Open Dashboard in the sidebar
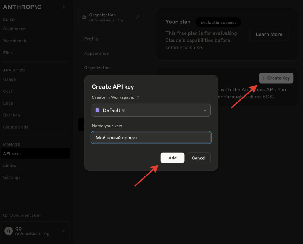303x244 pixels. pyautogui.click(x=14, y=29)
